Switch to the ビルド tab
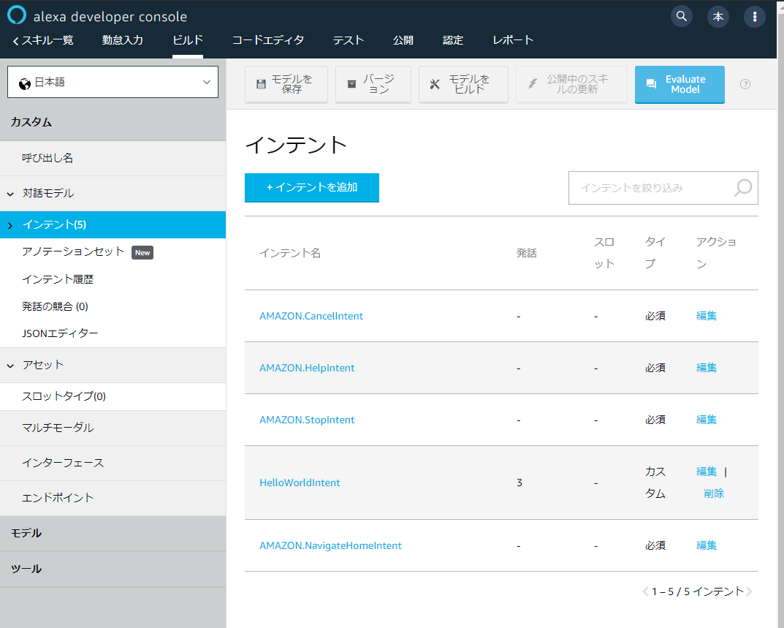Screen dimensions: 784x628 pos(188,40)
